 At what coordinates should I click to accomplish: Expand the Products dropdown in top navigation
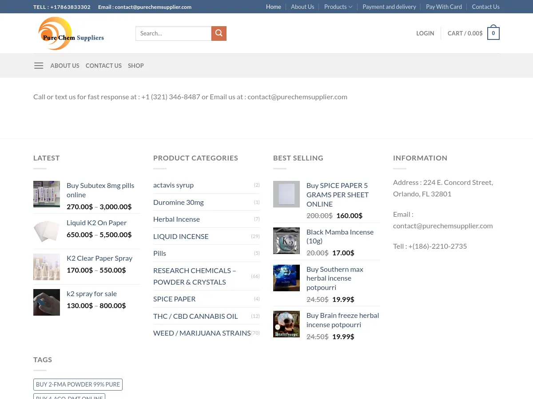coord(338,7)
